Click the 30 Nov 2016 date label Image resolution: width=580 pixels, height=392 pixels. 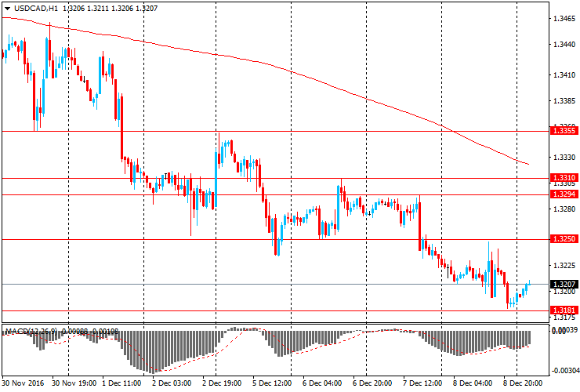pos(23,383)
